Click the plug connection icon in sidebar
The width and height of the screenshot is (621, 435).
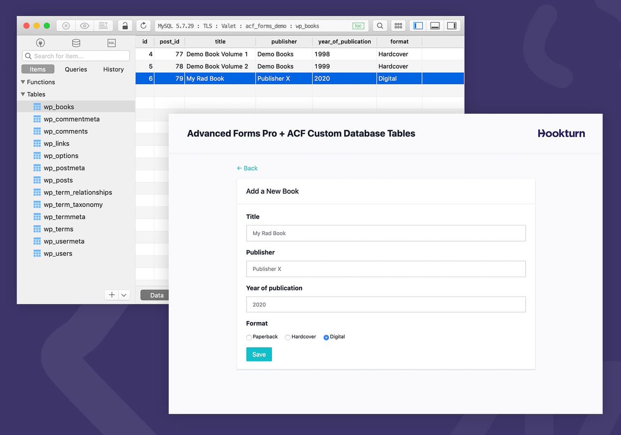point(40,43)
